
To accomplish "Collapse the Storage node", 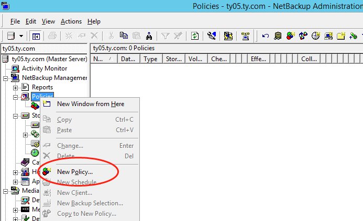I will coord(15,116).
